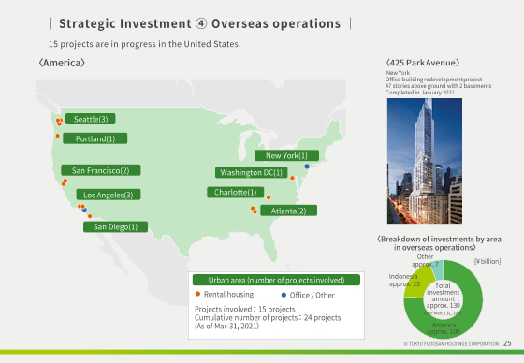The height and width of the screenshot is (363, 524).
Task: Select the Washington DC(1) label
Action: click(x=252, y=172)
